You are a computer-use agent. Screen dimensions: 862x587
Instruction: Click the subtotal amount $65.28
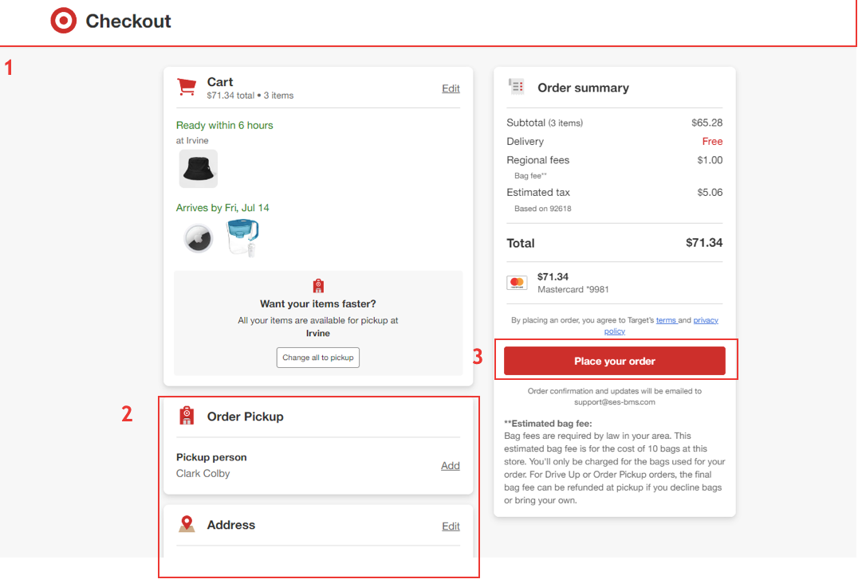pos(707,123)
